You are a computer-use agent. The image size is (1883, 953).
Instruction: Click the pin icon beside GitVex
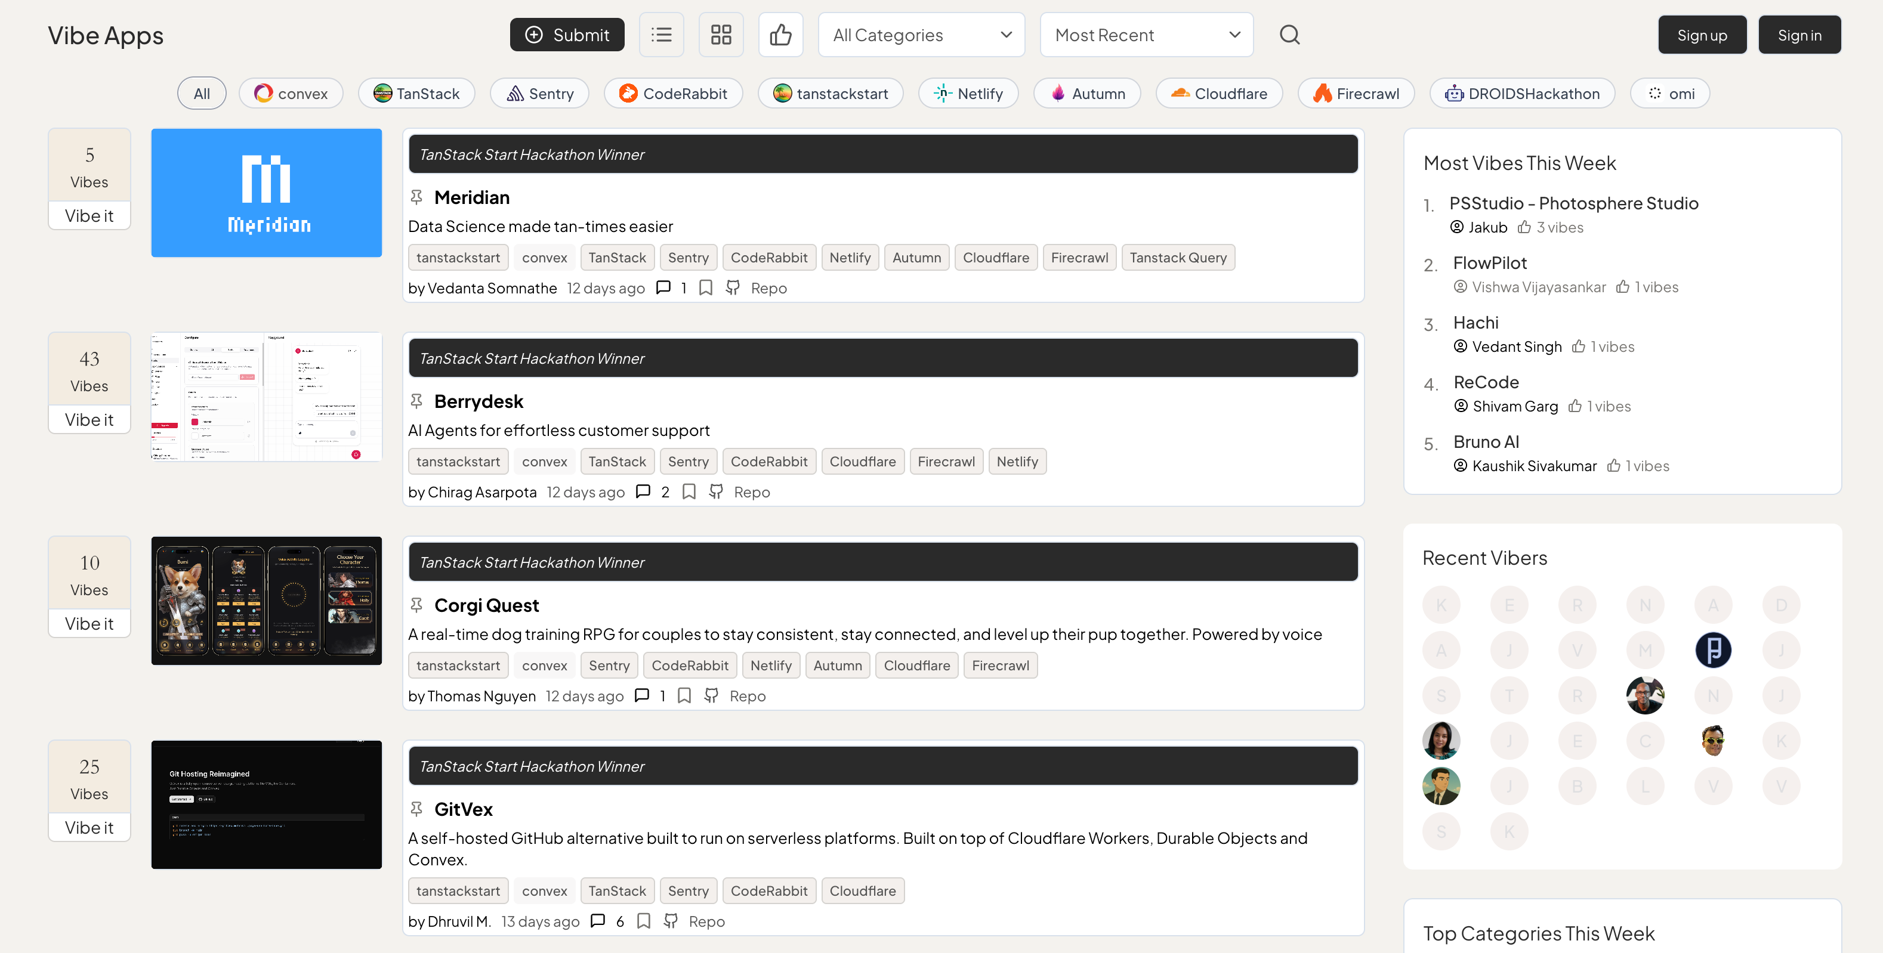click(x=416, y=808)
